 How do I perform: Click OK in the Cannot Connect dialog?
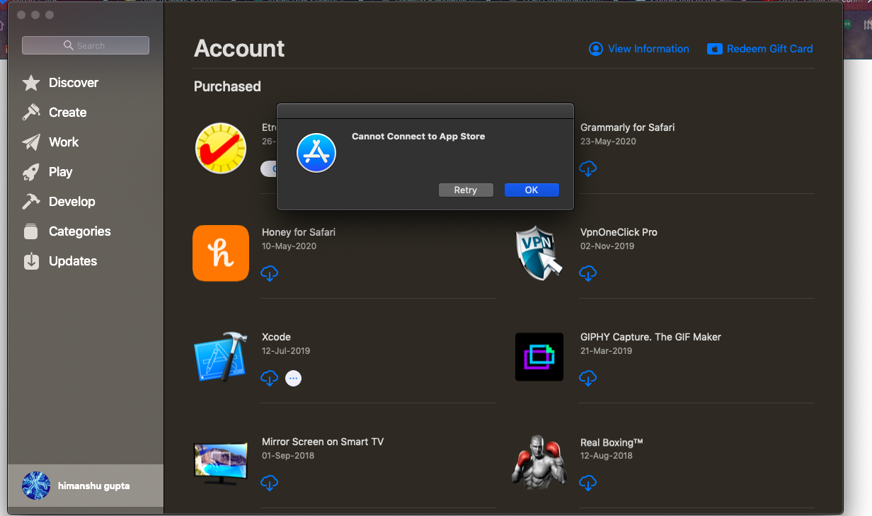coord(532,190)
